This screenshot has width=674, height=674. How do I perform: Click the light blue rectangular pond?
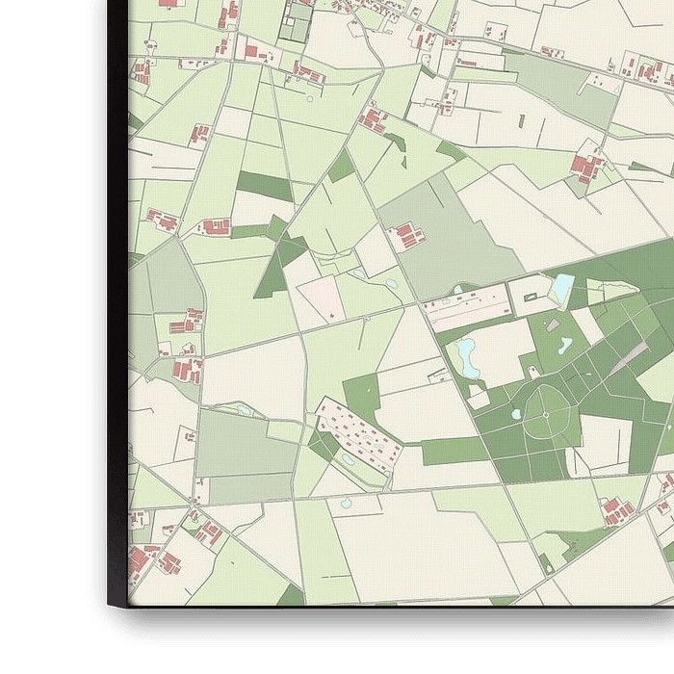[560, 287]
